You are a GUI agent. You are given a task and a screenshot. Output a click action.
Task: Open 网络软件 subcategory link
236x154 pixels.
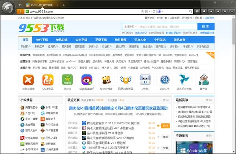click(x=26, y=46)
